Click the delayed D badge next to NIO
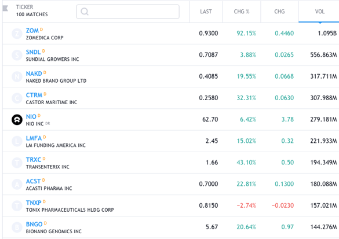The height and width of the screenshot is (239, 339). 39,116
